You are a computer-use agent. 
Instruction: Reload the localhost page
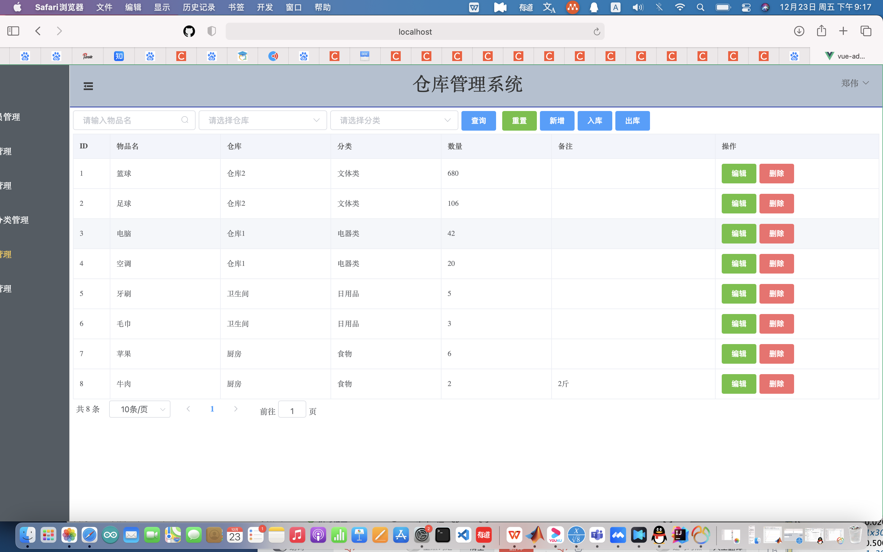coord(597,32)
